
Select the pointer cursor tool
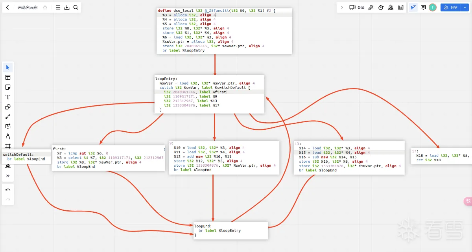click(8, 68)
